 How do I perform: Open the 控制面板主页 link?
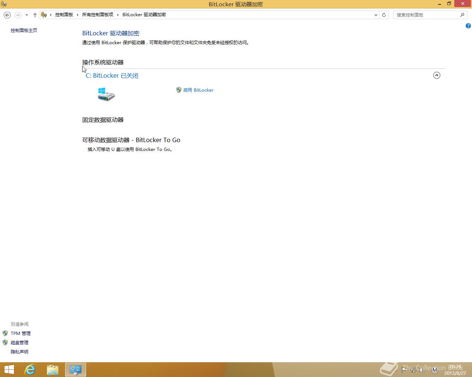coord(24,31)
